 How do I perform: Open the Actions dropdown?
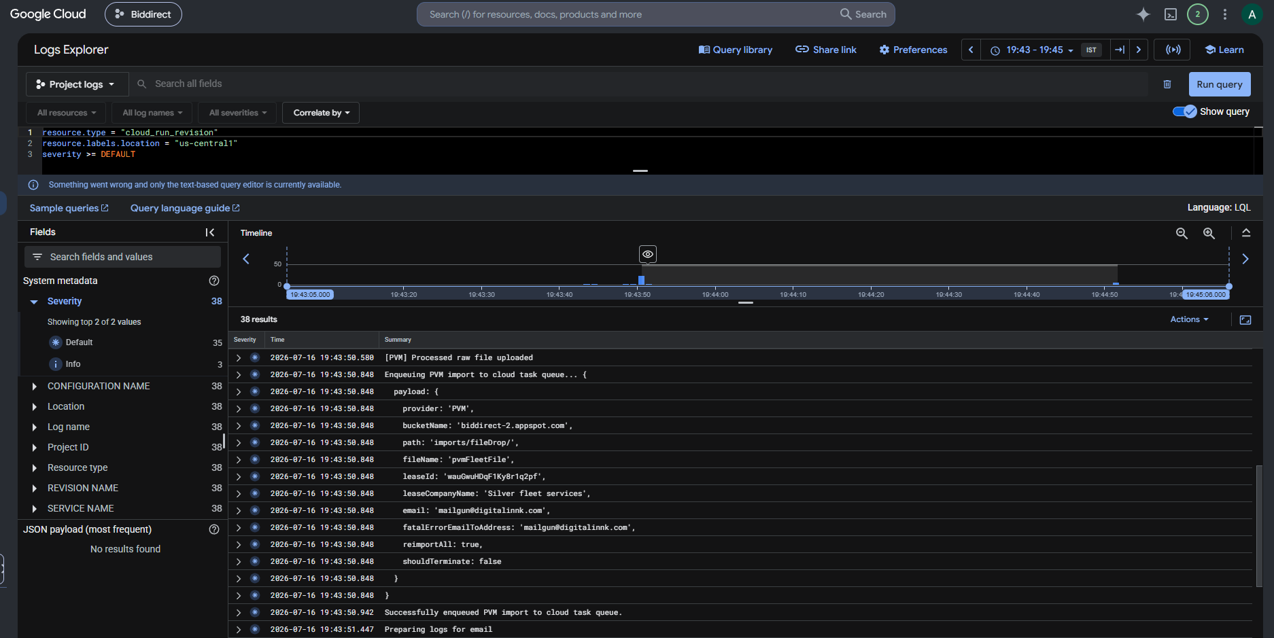point(1189,319)
